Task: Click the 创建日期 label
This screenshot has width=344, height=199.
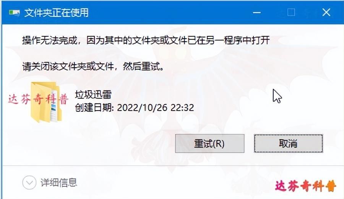Action: (94, 108)
